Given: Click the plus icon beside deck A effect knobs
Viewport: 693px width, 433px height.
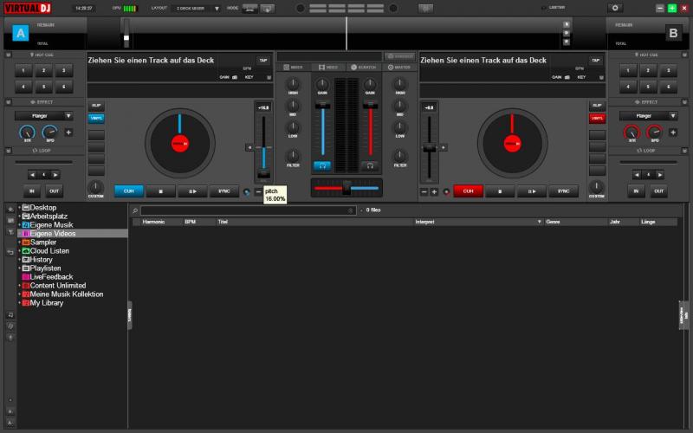Looking at the screenshot, I should pyautogui.click(x=68, y=132).
